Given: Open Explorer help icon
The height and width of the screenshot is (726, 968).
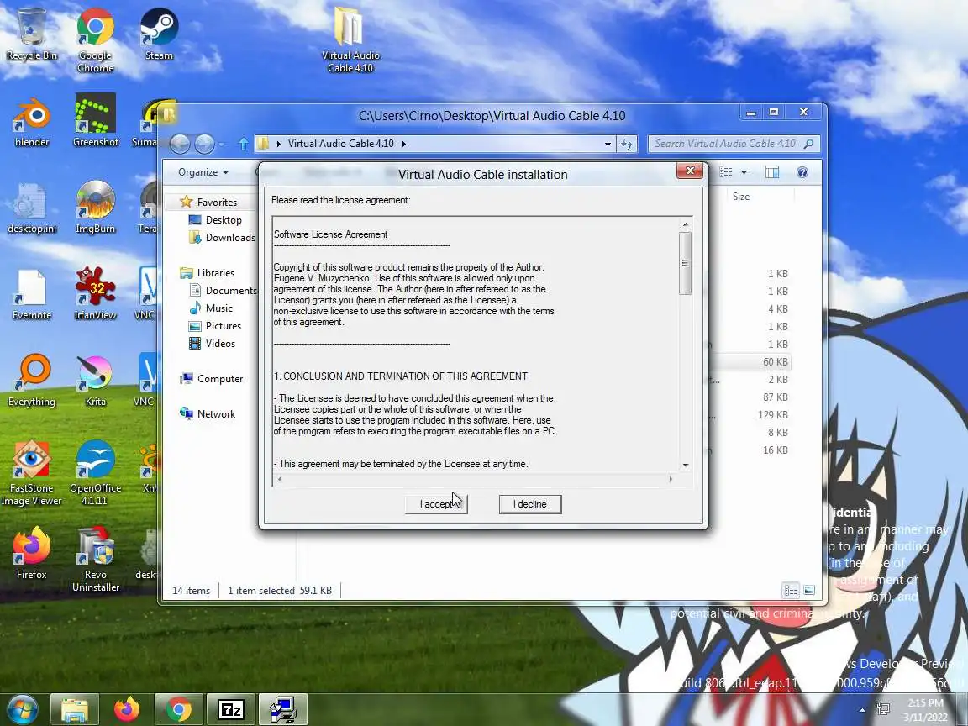Looking at the screenshot, I should click(802, 172).
